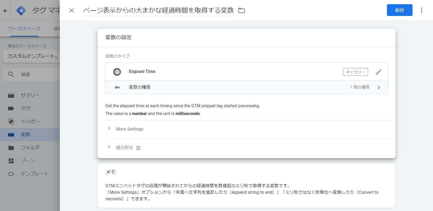
Task: Click the フォルダ folder sidebar icon
Action: tap(11, 148)
